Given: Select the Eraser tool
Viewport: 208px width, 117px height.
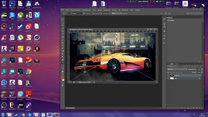Looking at the screenshot, I should 63,48.
